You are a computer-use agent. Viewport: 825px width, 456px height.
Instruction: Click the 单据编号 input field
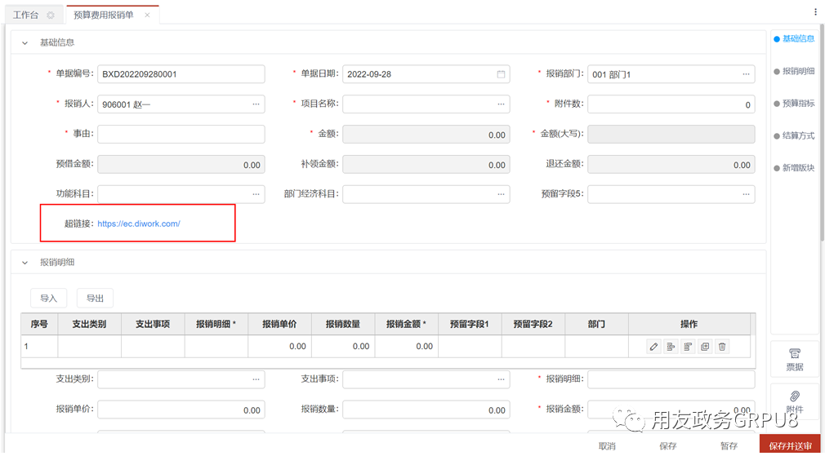point(181,74)
